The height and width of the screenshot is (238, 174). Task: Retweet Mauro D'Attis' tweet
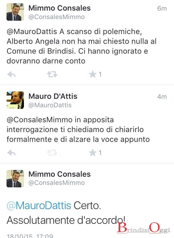tap(52, 153)
